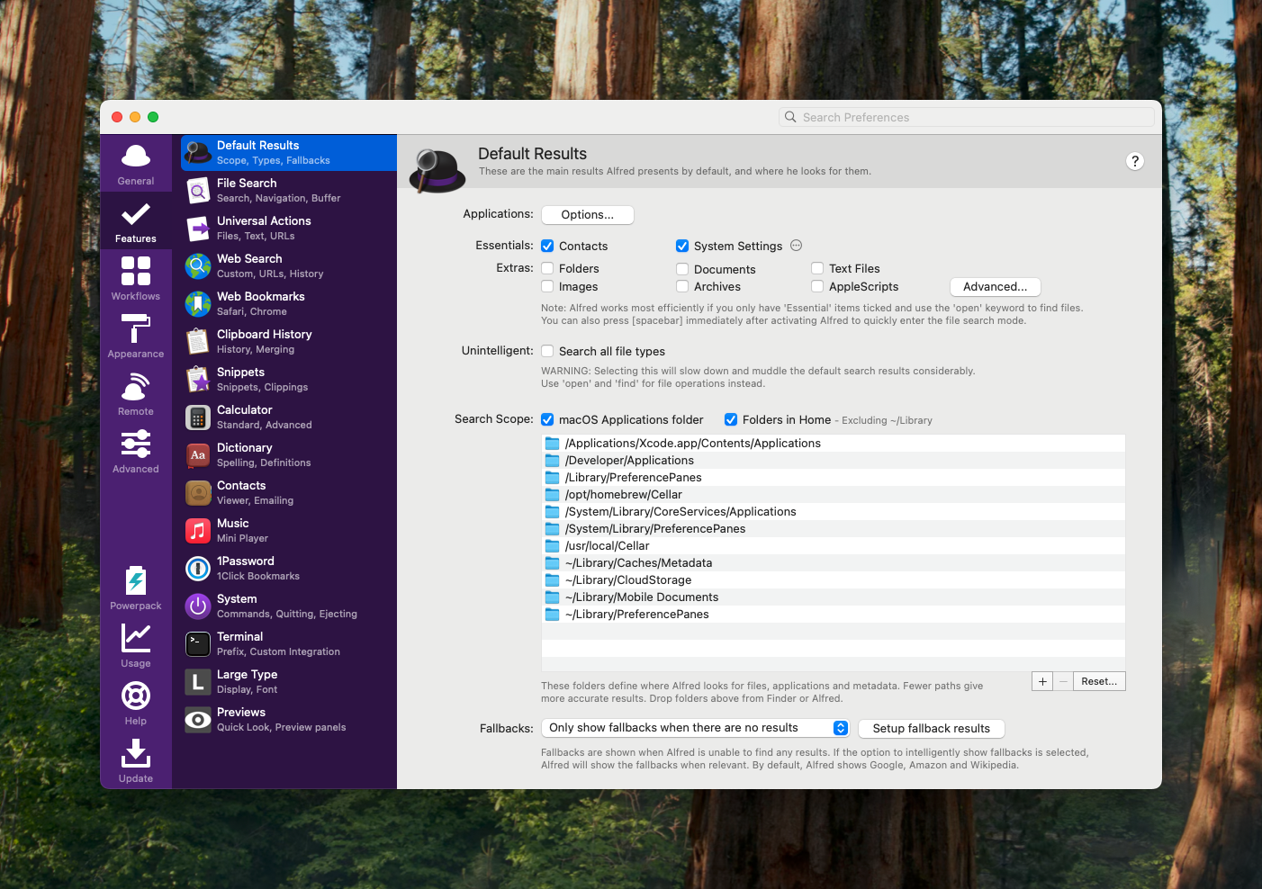Image resolution: width=1262 pixels, height=889 pixels.
Task: Click the Search Preferences field
Action: (968, 117)
